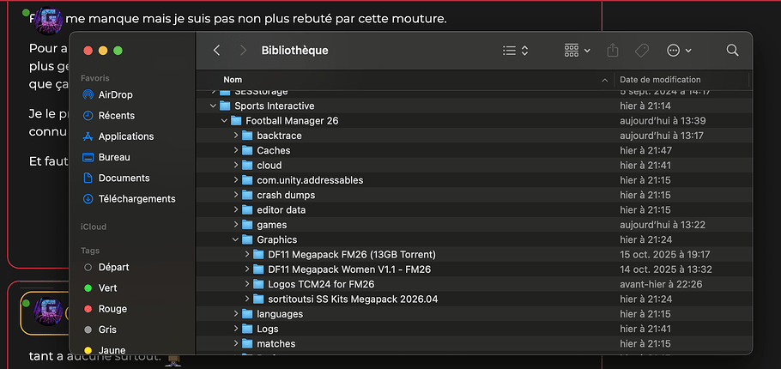Click the Search magnifier icon
The height and width of the screenshot is (369, 781).
click(x=732, y=51)
